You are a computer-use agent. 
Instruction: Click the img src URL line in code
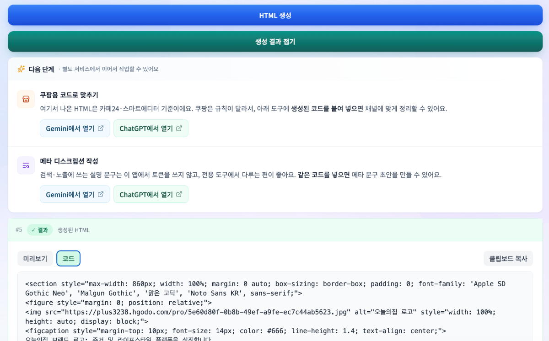click(x=261, y=317)
